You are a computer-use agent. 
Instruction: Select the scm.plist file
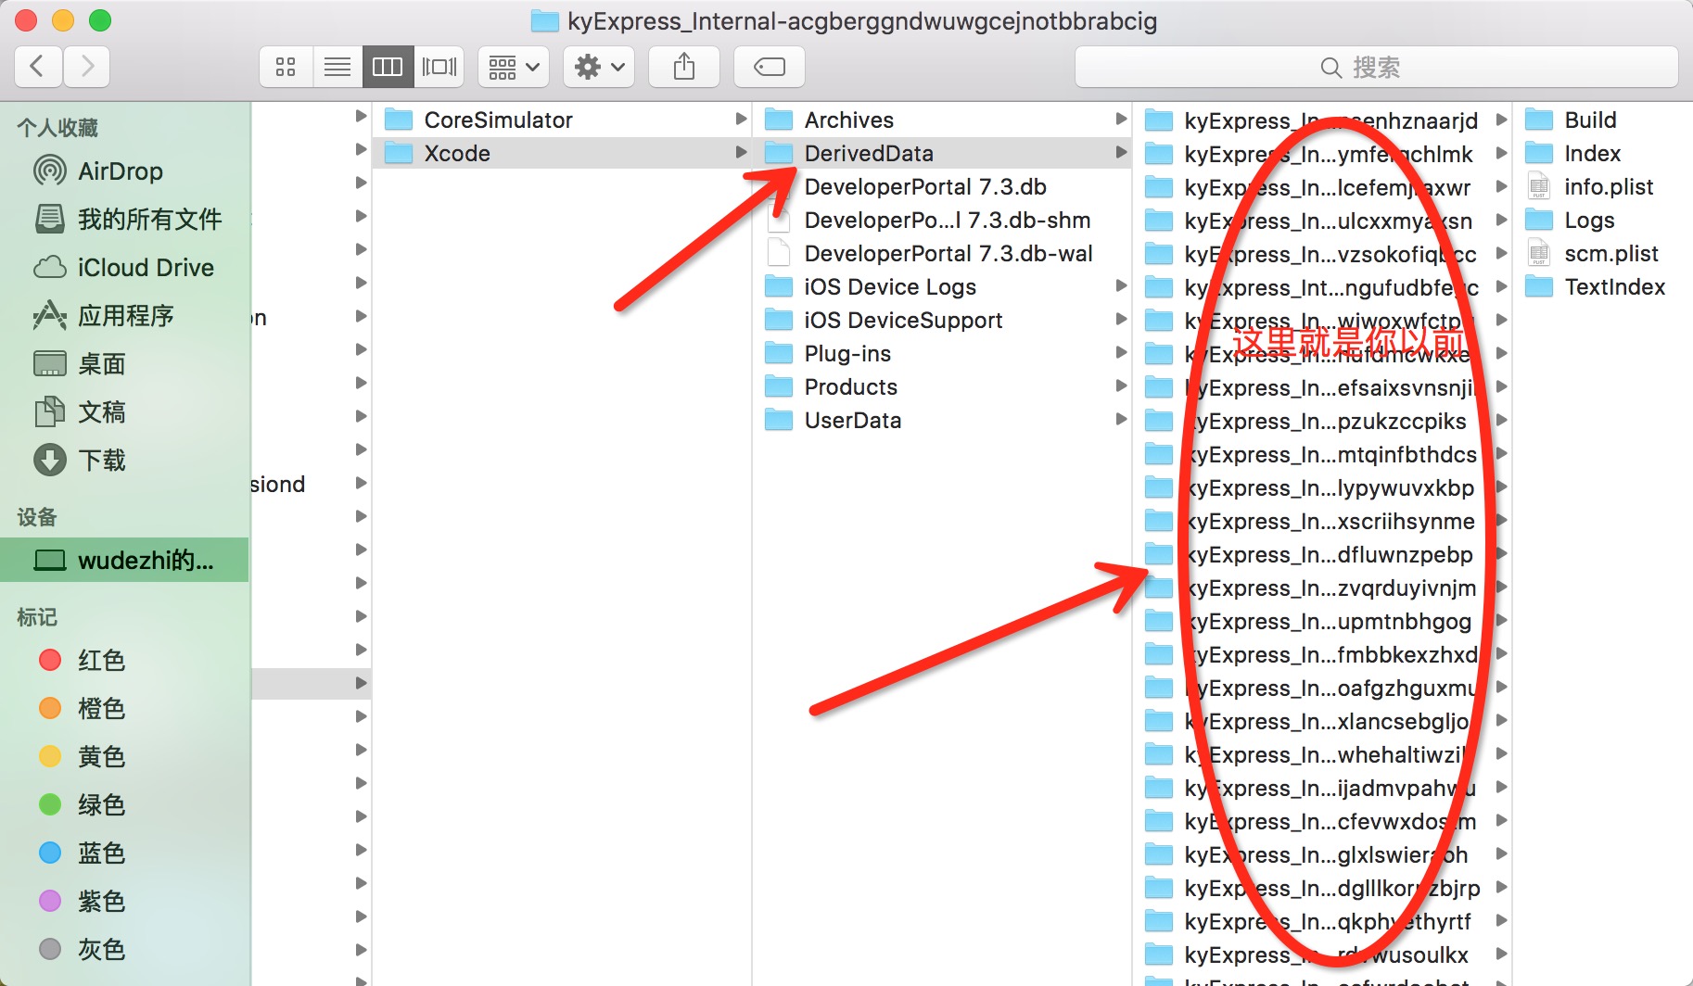[1604, 253]
